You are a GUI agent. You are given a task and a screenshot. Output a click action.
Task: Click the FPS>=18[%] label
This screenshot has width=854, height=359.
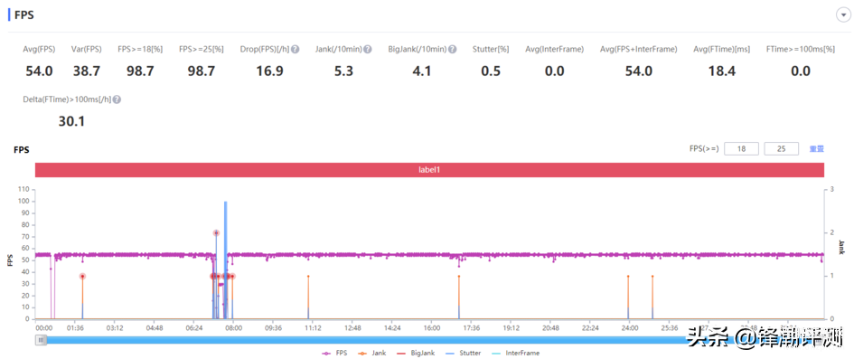tap(140, 49)
